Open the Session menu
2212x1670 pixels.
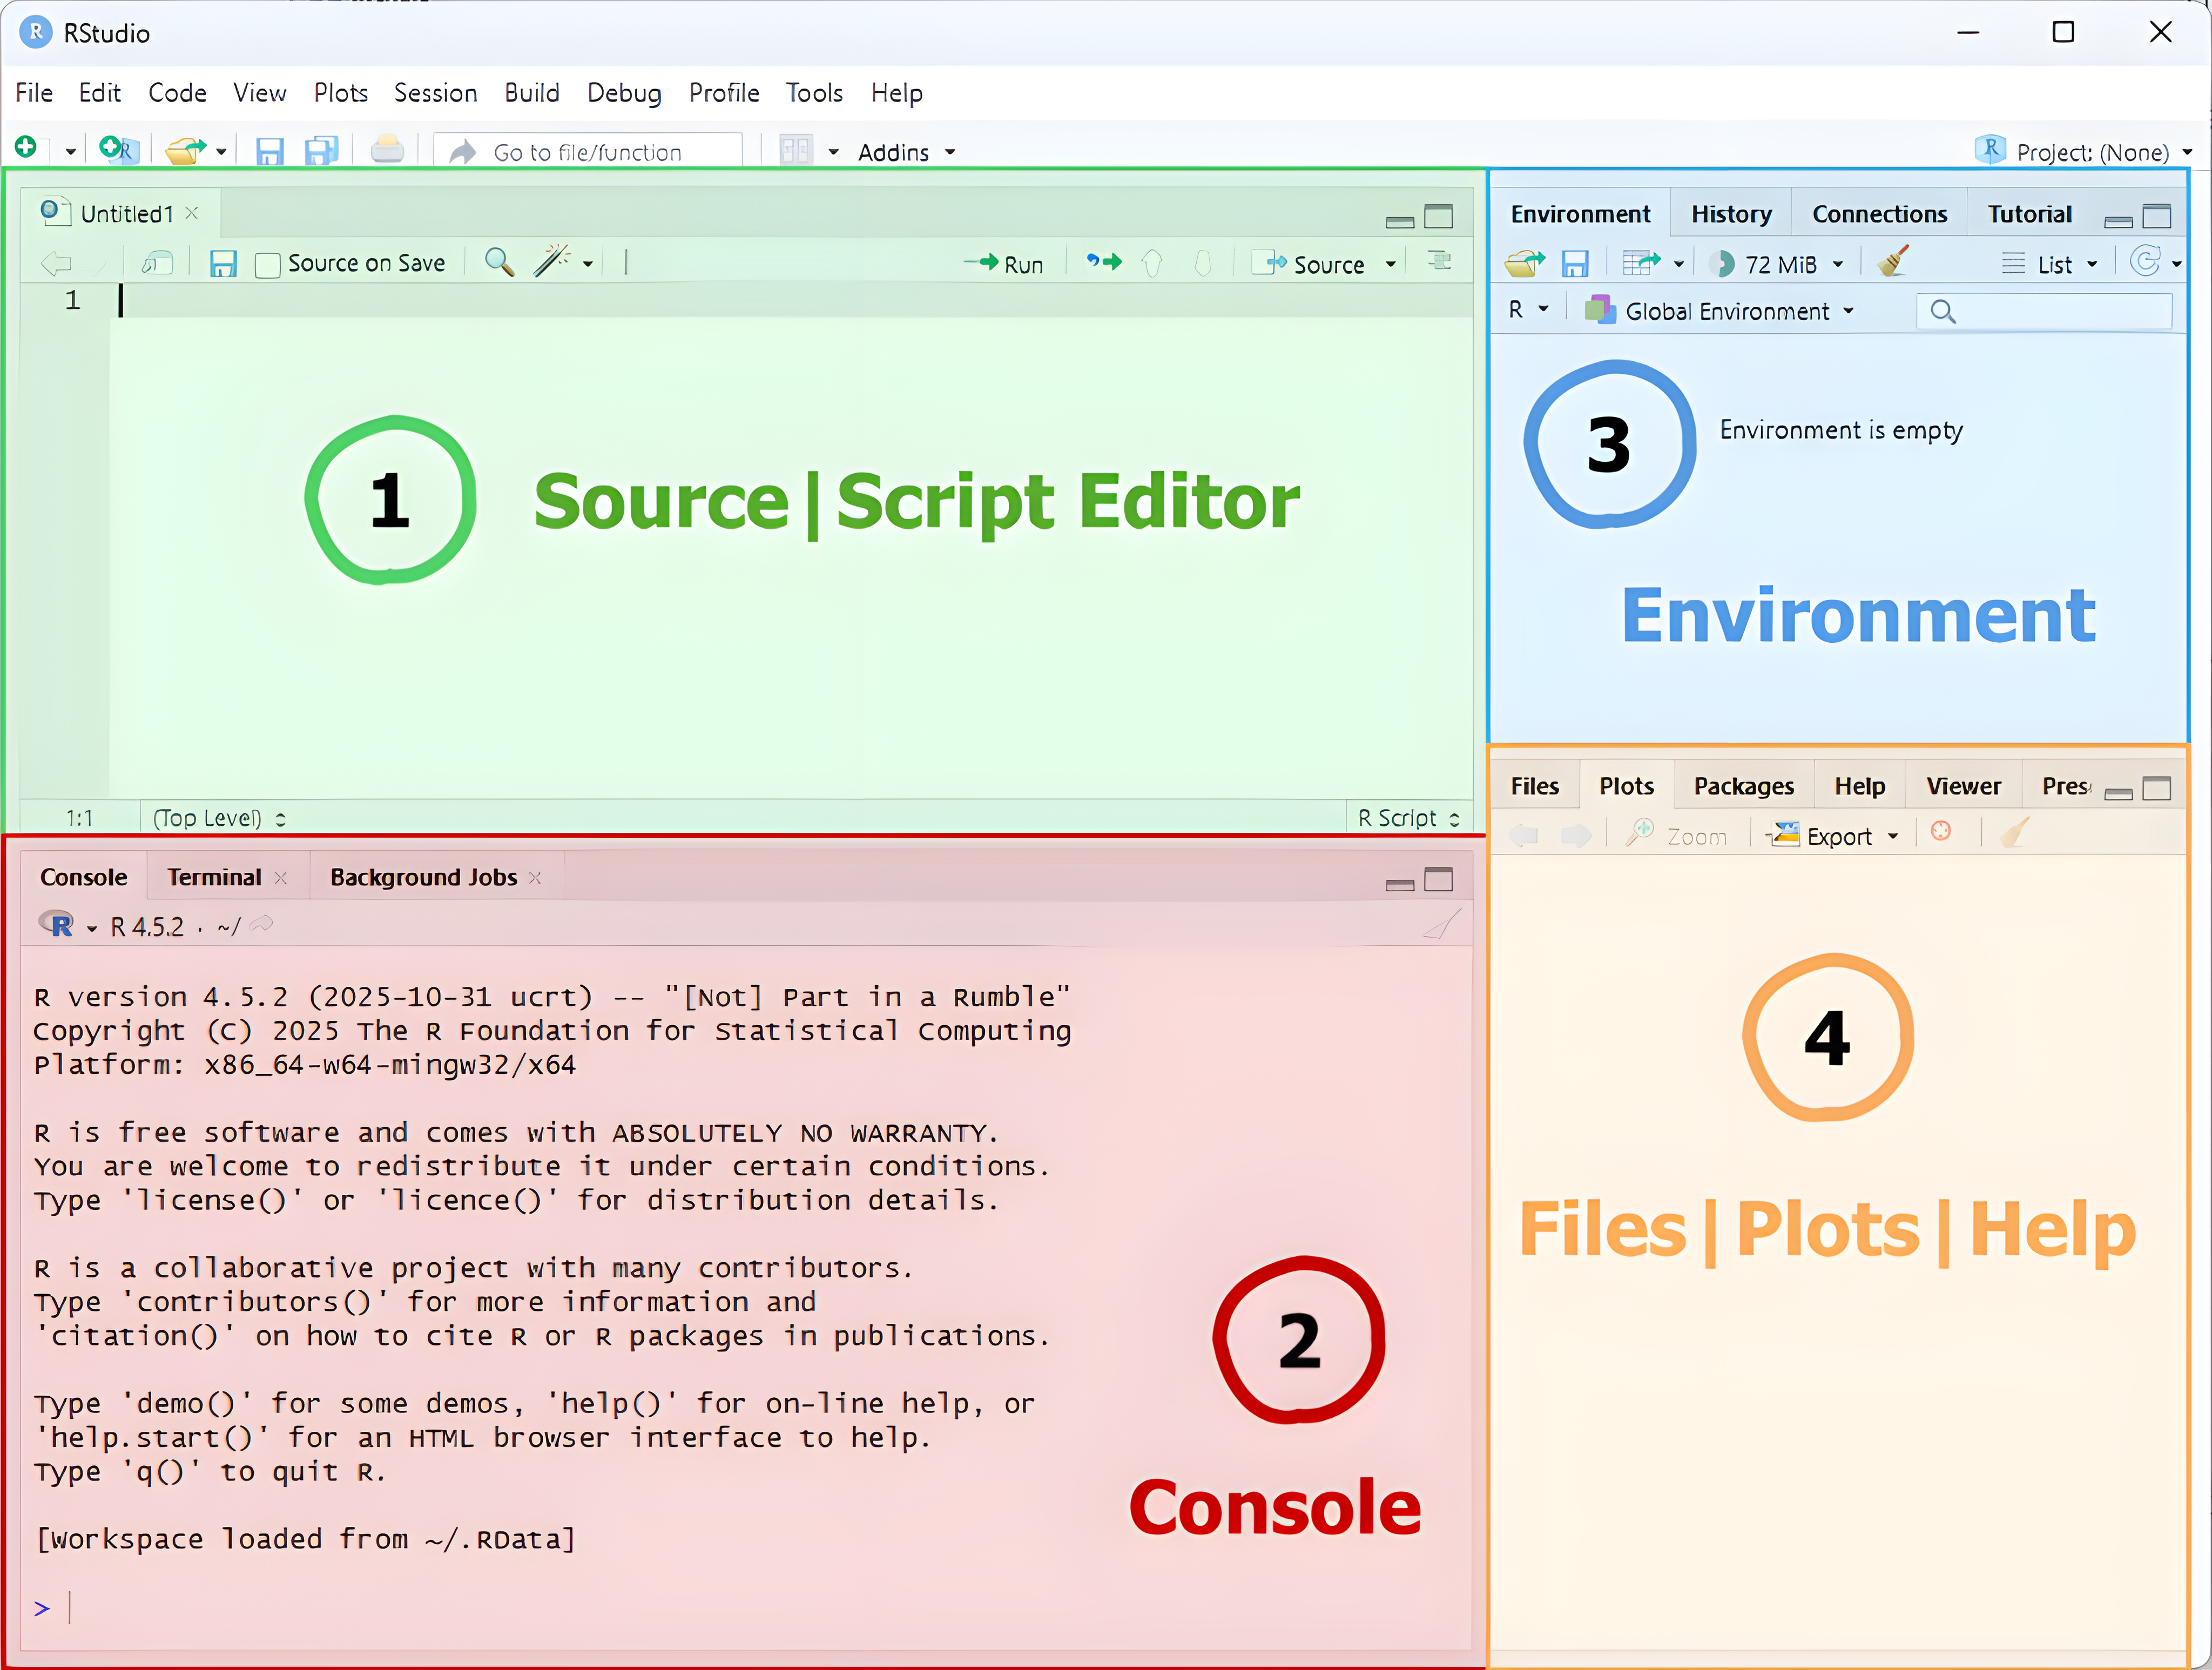[x=435, y=93]
